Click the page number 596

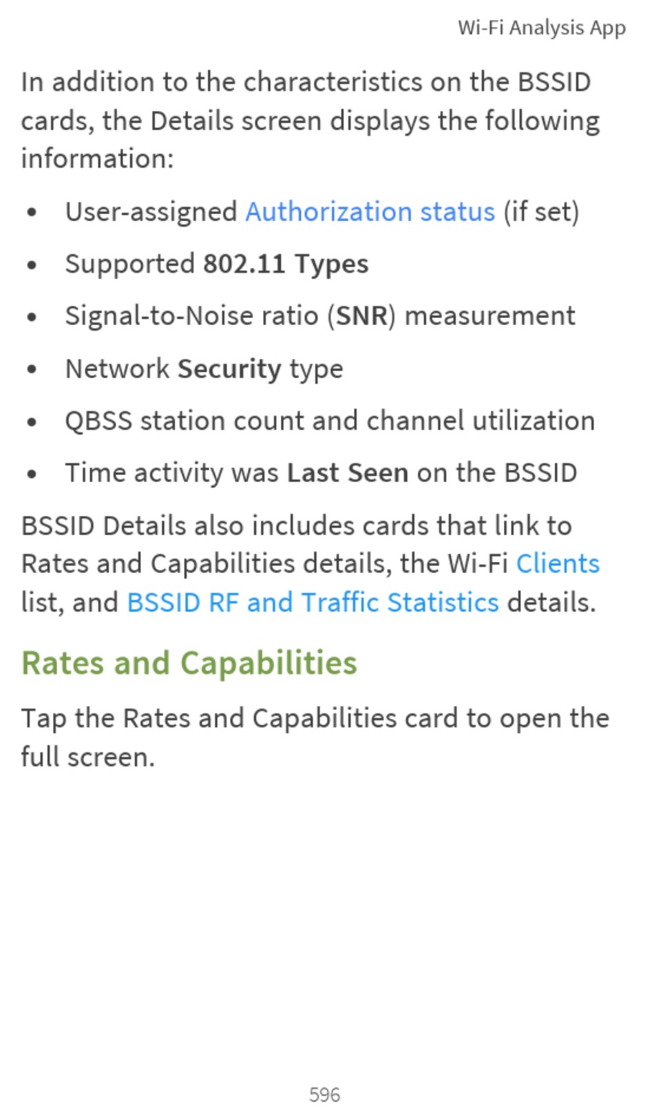pos(325,1094)
